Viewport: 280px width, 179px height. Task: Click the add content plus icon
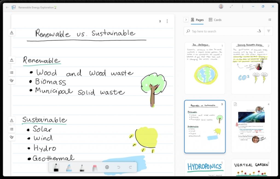pyautogui.click(x=107, y=167)
